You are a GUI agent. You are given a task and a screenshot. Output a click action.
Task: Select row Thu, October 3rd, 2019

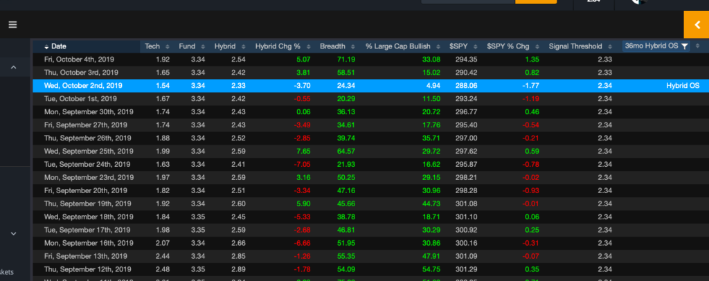coord(370,72)
